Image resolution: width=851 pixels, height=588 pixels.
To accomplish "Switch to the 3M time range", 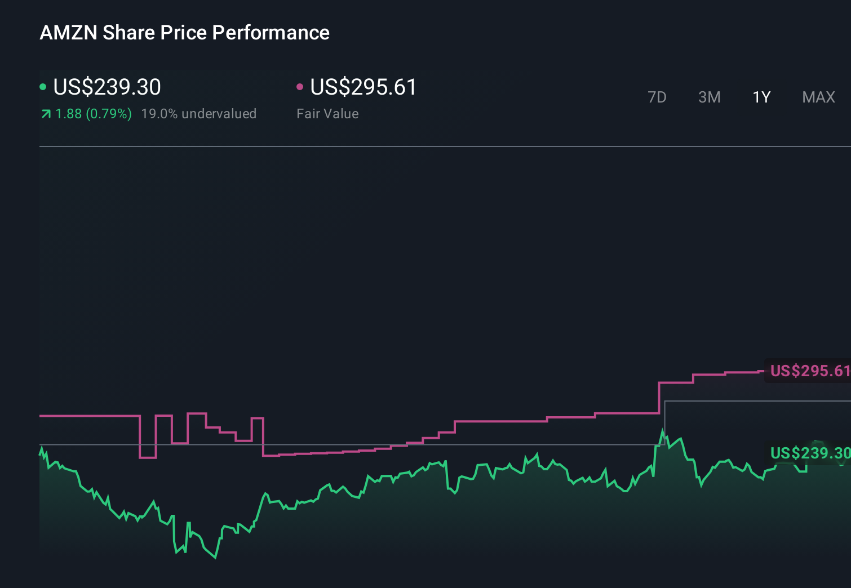I will pos(710,97).
